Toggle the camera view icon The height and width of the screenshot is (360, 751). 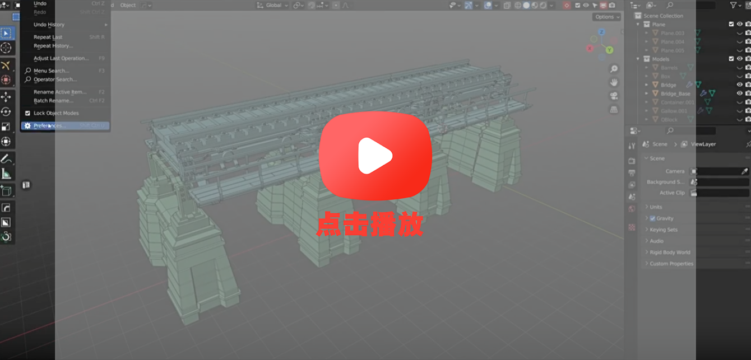click(x=614, y=96)
